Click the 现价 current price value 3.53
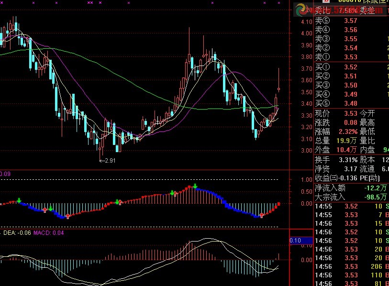 tap(350, 113)
